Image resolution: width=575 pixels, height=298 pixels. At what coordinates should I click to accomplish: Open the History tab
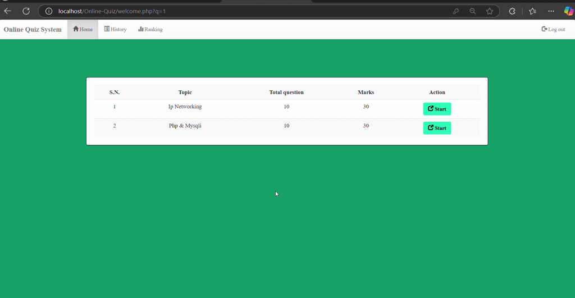click(116, 29)
